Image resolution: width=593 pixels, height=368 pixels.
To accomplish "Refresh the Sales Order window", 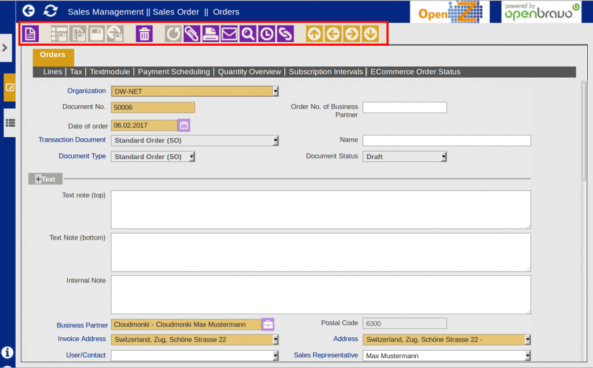I will click(50, 11).
